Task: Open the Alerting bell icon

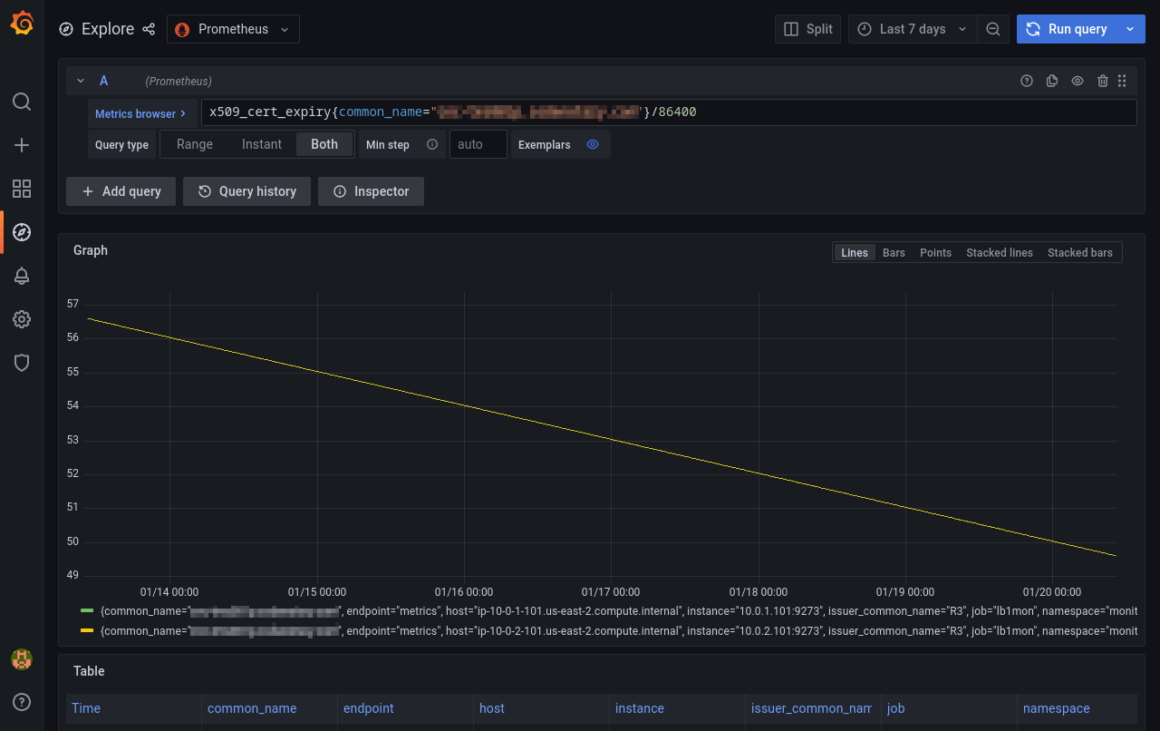Action: coord(22,276)
